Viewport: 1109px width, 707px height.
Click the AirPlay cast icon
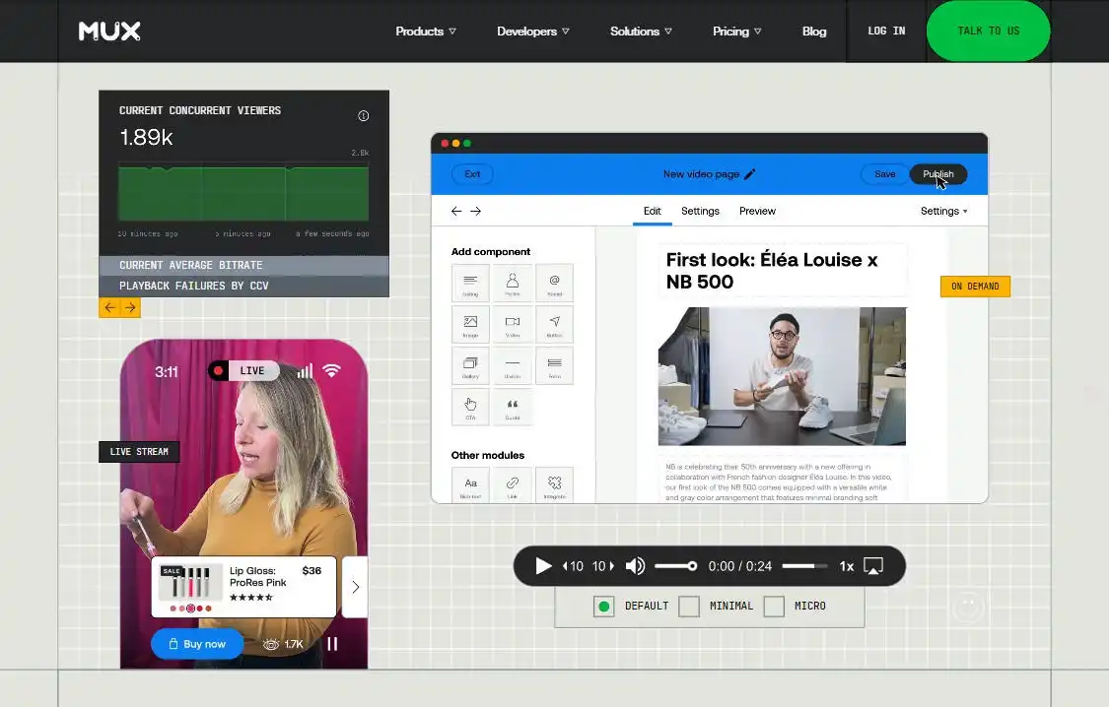click(873, 566)
